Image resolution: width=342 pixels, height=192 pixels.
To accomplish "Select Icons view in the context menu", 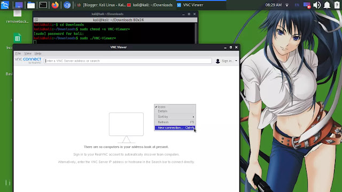I will [175, 107].
